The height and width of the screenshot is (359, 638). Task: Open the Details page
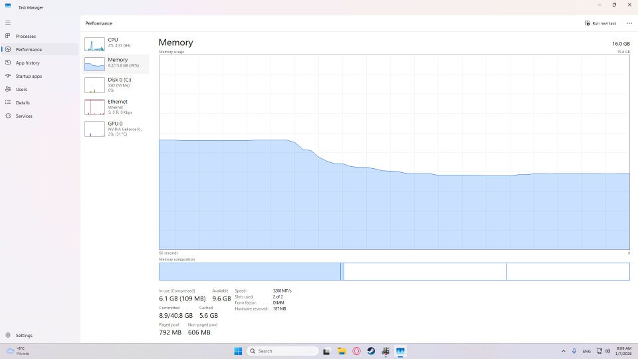[x=39, y=102]
